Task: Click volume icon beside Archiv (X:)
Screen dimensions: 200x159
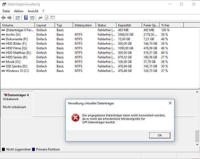Action: [3, 35]
